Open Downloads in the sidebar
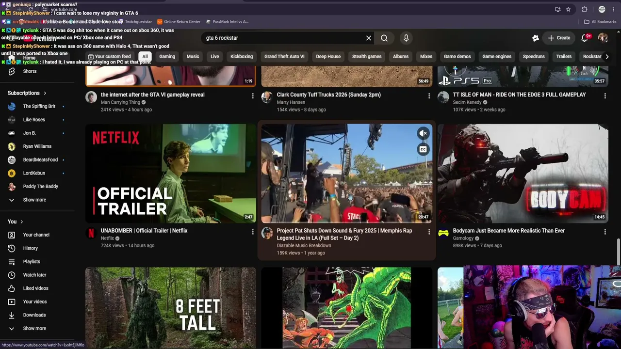 (34, 315)
